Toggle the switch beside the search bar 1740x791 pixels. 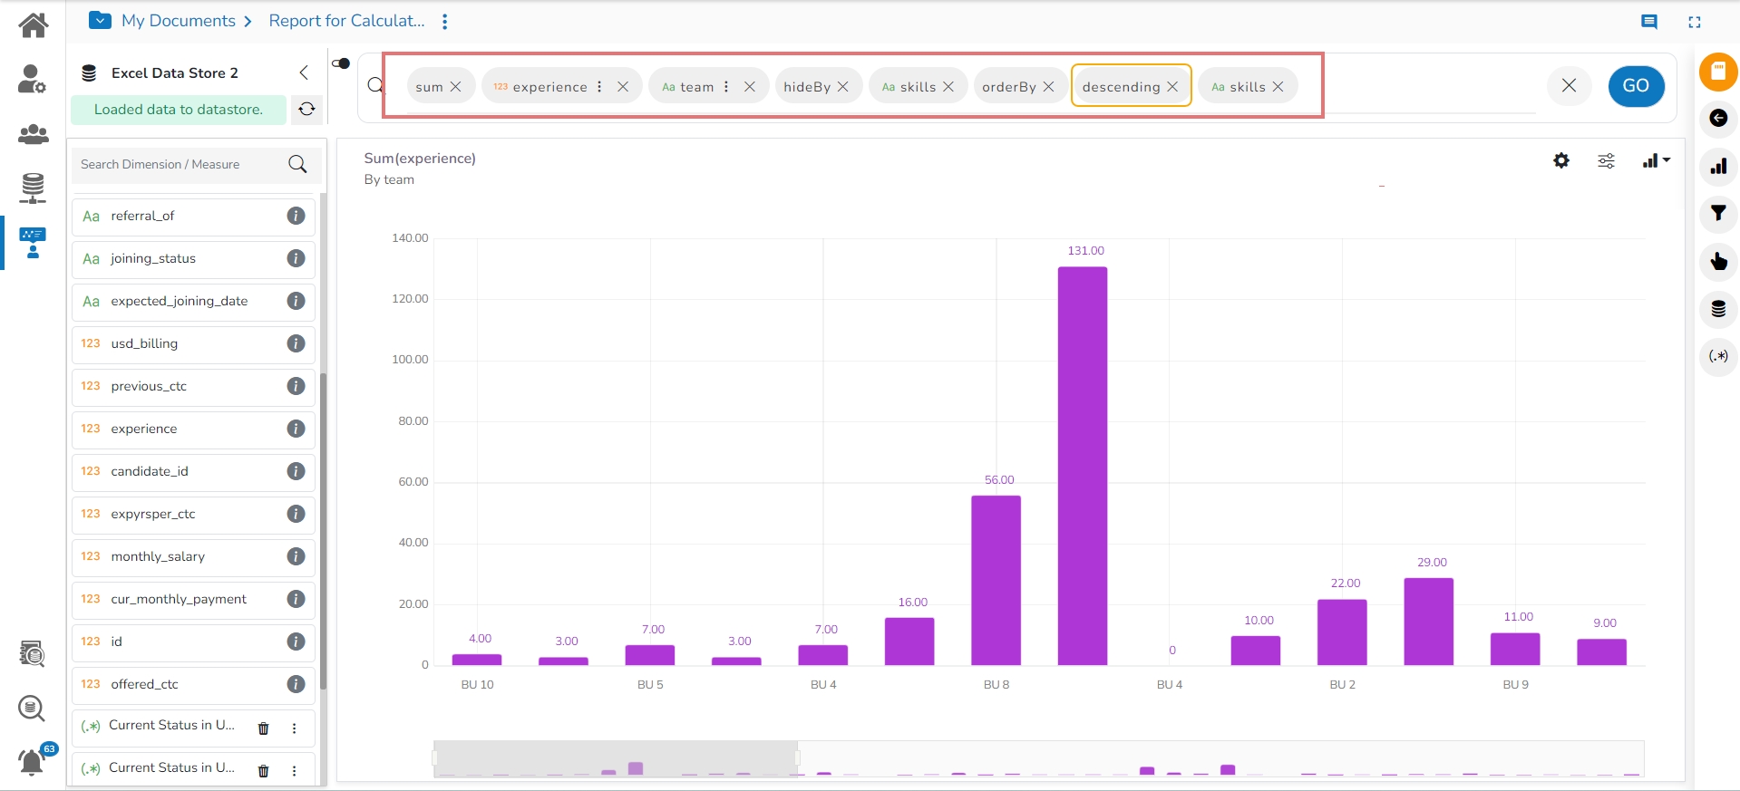[341, 63]
